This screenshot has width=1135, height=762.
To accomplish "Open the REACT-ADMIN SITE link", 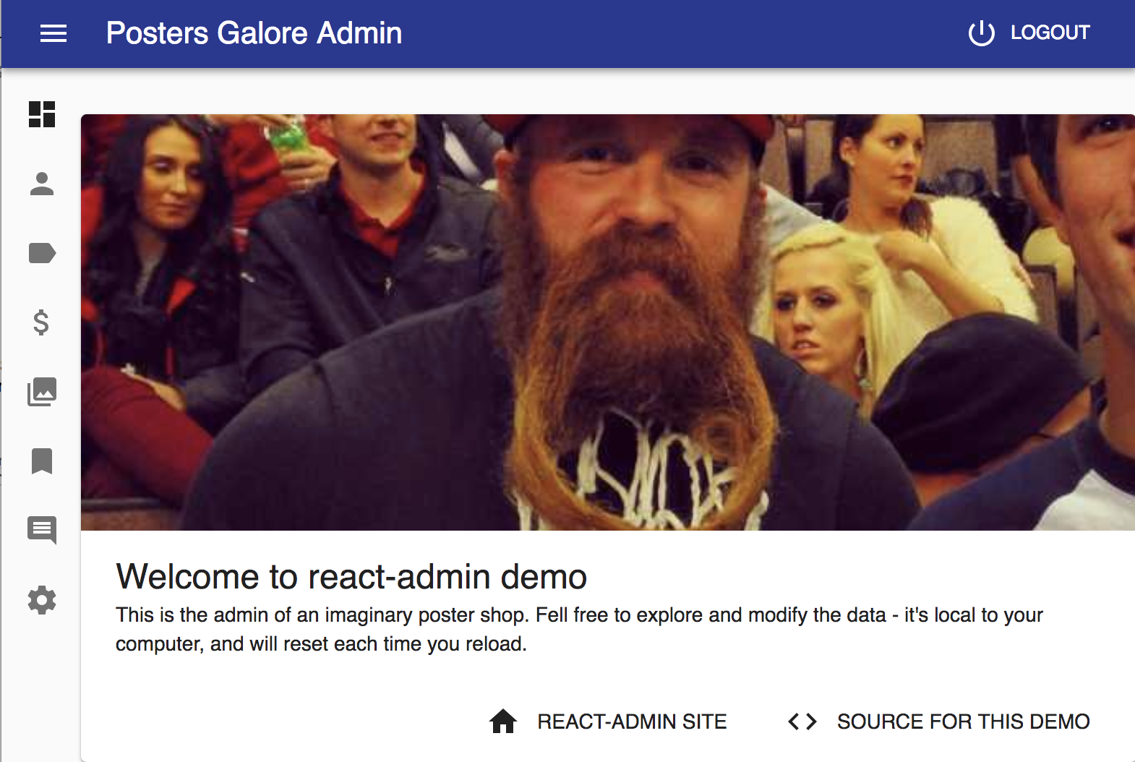I will click(632, 722).
